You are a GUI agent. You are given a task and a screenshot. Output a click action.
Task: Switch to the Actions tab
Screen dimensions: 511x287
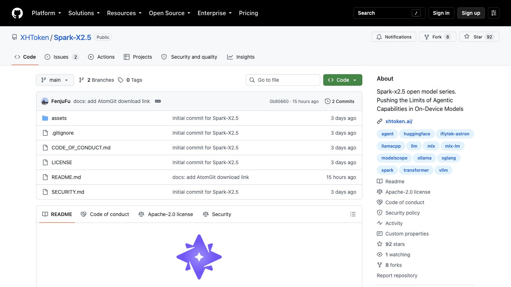coord(101,57)
